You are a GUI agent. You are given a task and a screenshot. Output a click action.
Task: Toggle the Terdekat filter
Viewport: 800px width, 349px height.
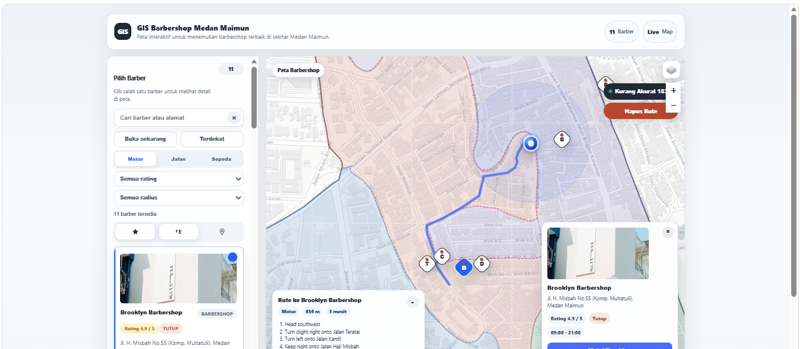point(212,139)
